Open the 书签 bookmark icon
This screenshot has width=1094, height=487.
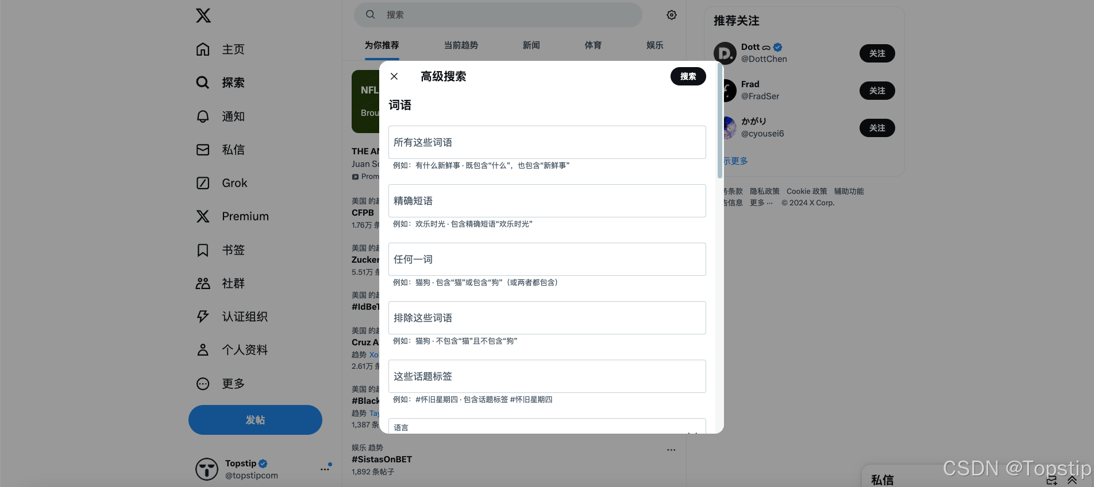pos(203,250)
